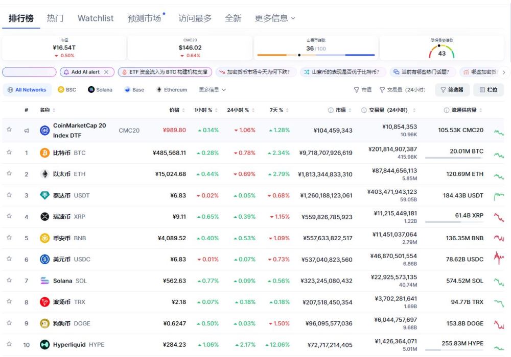
Task: Click the 栏位 columns button
Action: coord(489,90)
